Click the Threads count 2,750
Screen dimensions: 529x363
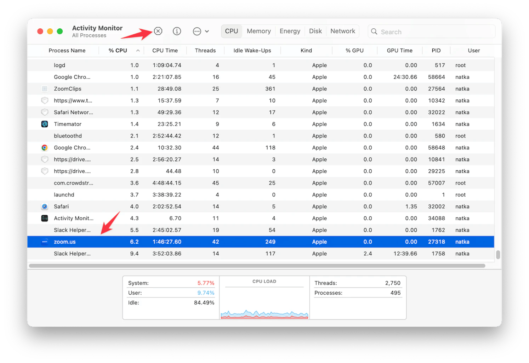point(393,283)
